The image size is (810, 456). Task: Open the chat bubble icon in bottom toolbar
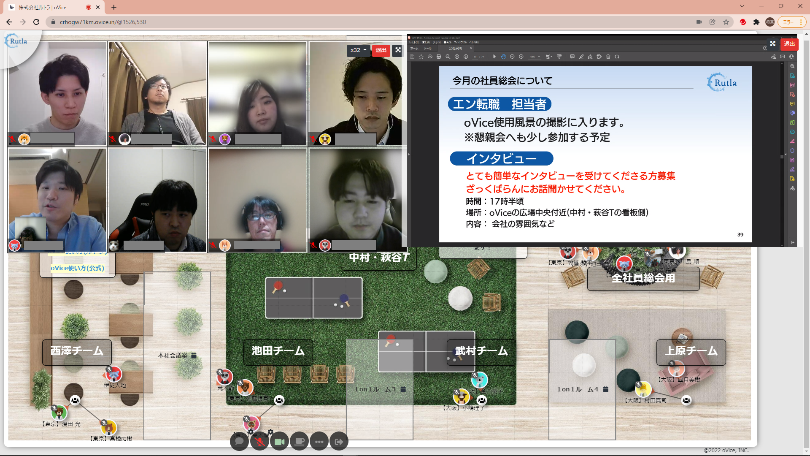239,442
